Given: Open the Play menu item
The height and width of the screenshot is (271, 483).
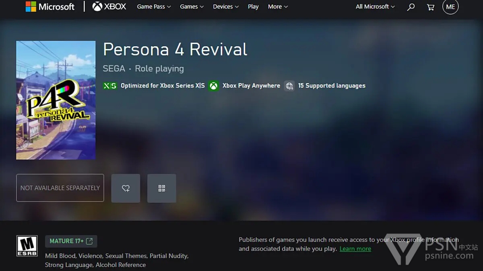Looking at the screenshot, I should [253, 6].
